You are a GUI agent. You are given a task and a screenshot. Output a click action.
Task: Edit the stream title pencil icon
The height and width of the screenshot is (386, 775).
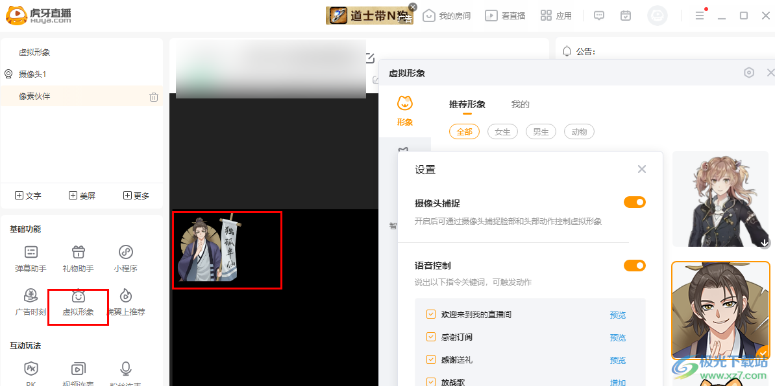click(370, 58)
